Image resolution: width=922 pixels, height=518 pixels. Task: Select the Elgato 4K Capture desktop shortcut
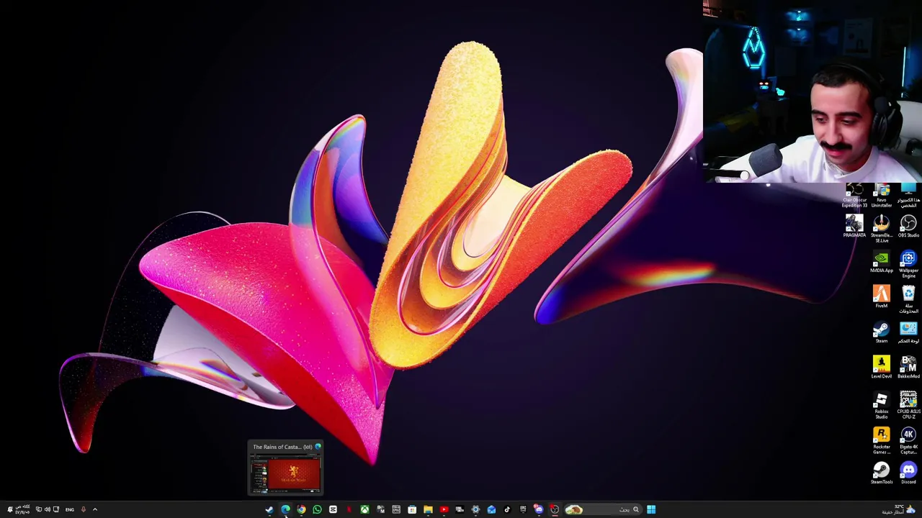coord(908,440)
